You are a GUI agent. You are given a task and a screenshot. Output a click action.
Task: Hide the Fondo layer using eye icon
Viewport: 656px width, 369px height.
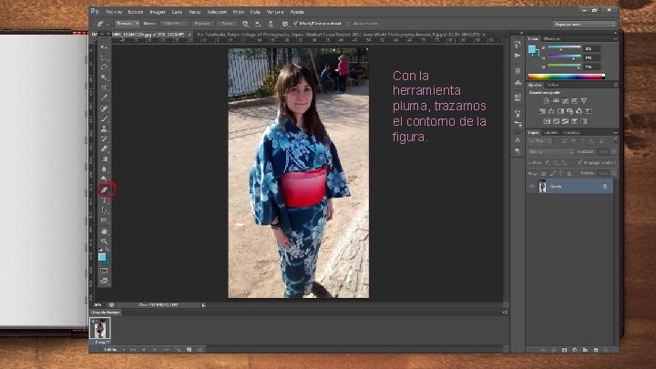point(532,187)
